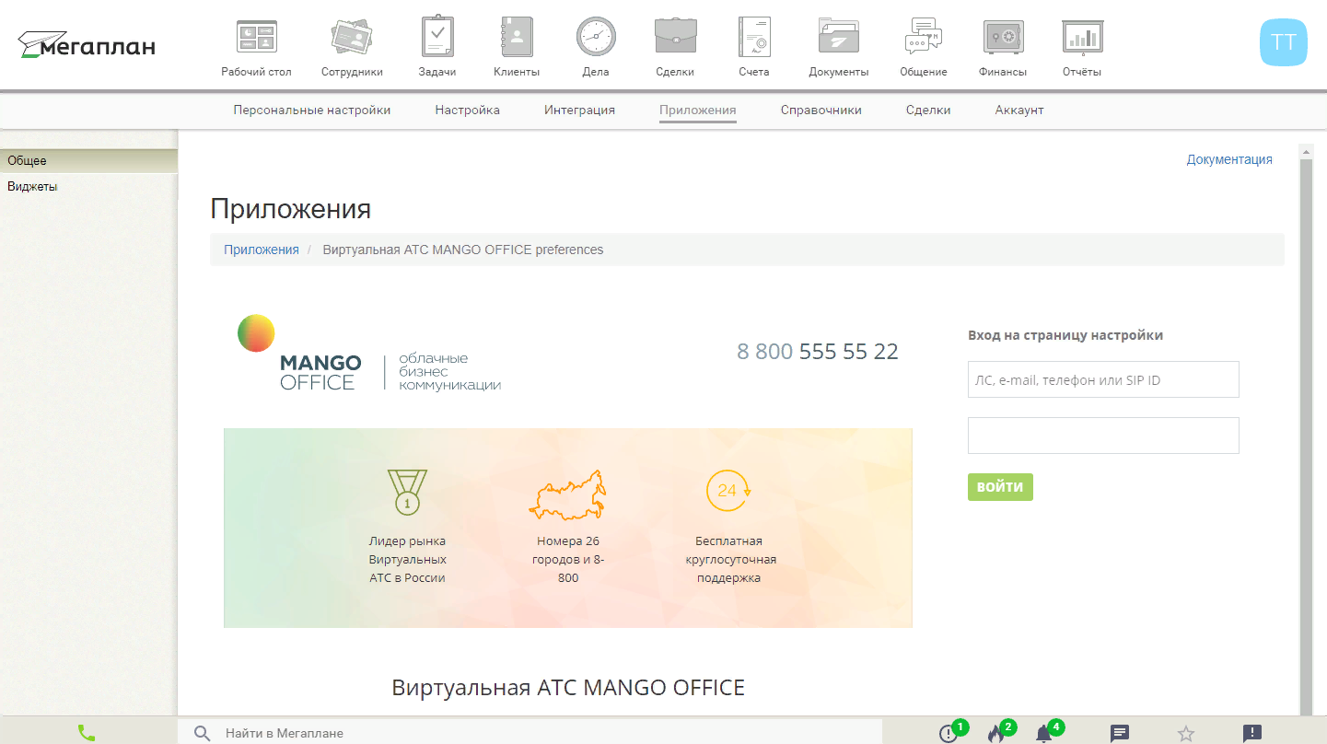
Task: Open Сделки briefcase icon
Action: pos(675,48)
